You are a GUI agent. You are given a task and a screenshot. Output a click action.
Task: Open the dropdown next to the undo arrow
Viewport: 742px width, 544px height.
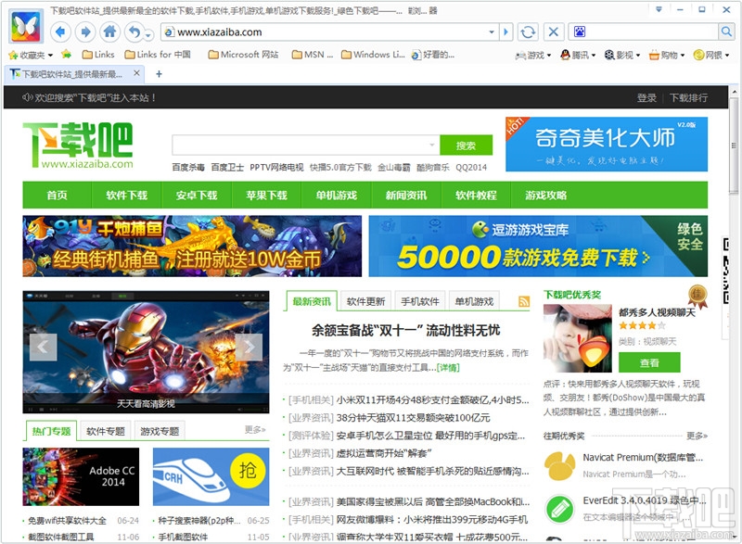coord(148,34)
